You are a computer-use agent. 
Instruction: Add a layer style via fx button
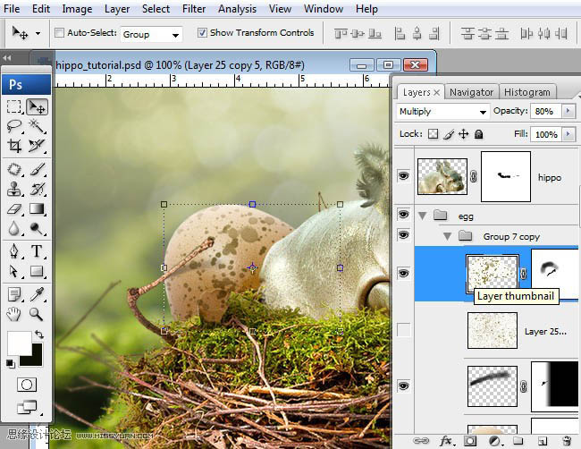pos(446,441)
